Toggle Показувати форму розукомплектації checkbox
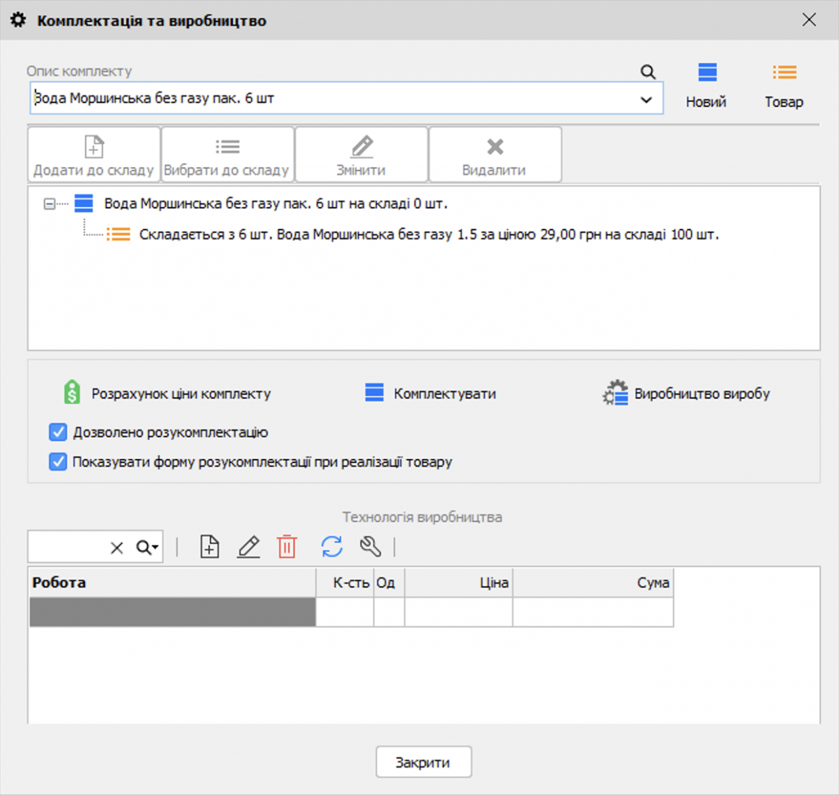 pos(58,462)
